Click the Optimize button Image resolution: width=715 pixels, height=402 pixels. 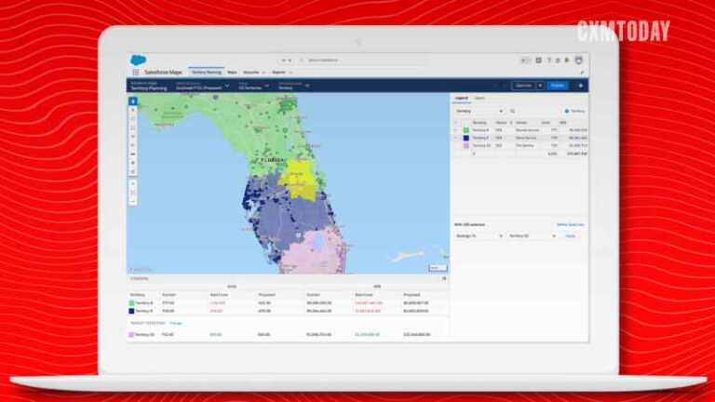[523, 86]
